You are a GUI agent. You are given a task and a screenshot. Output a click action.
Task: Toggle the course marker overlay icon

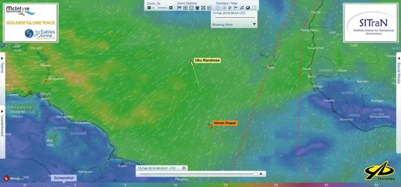(230, 8)
